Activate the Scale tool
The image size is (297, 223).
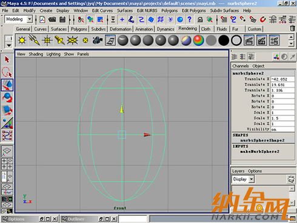(x=7, y=111)
